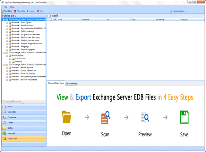Switch to the Normal Mail View tab
206x152 pixels.
(56, 83)
